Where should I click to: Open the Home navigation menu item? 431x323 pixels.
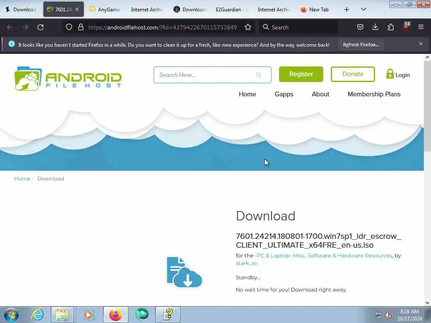pyautogui.click(x=247, y=94)
